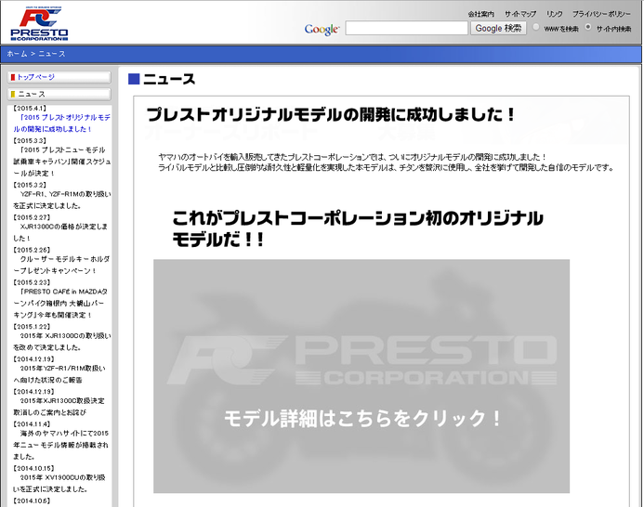Click subheading これがプレストコーポレーション初のオリジナルモデルだ
This screenshot has height=507, width=644.
358,229
